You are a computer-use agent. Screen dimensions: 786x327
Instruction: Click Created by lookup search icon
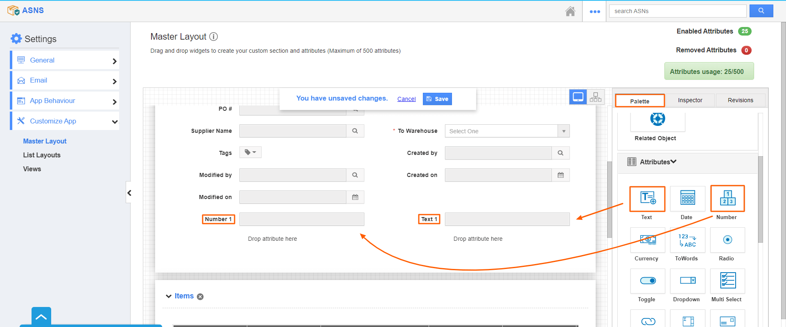[x=560, y=153]
